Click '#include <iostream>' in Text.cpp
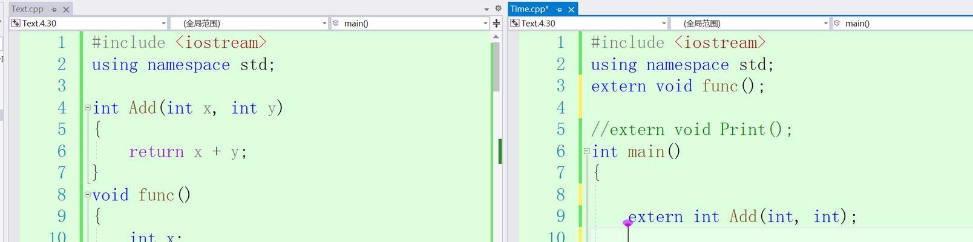 pyautogui.click(x=179, y=42)
